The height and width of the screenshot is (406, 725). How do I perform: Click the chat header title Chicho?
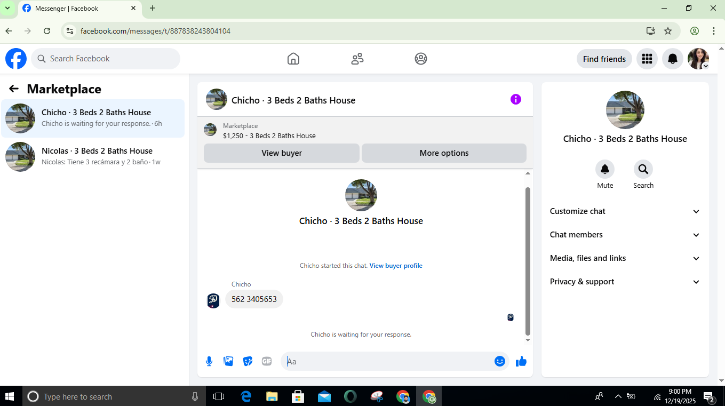click(x=293, y=100)
